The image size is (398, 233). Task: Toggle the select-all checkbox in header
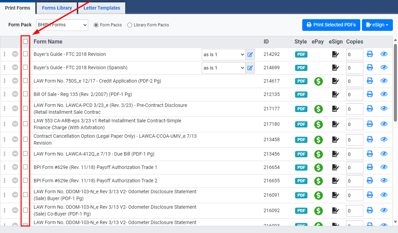tap(25, 41)
